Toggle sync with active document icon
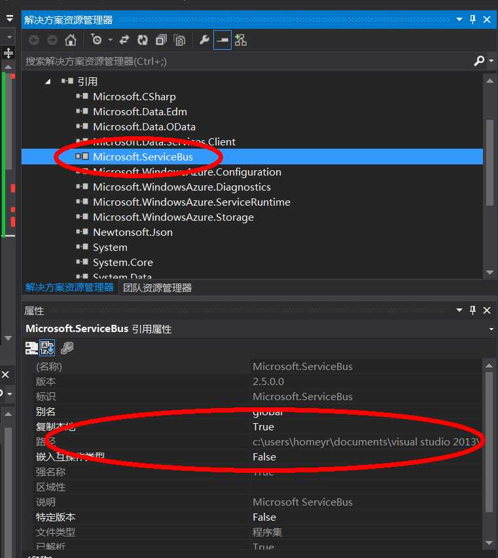This screenshot has width=498, height=558. tap(124, 40)
